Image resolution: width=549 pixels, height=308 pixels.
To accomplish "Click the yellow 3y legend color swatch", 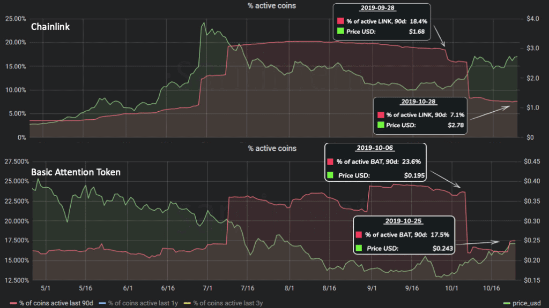I will point(187,304).
